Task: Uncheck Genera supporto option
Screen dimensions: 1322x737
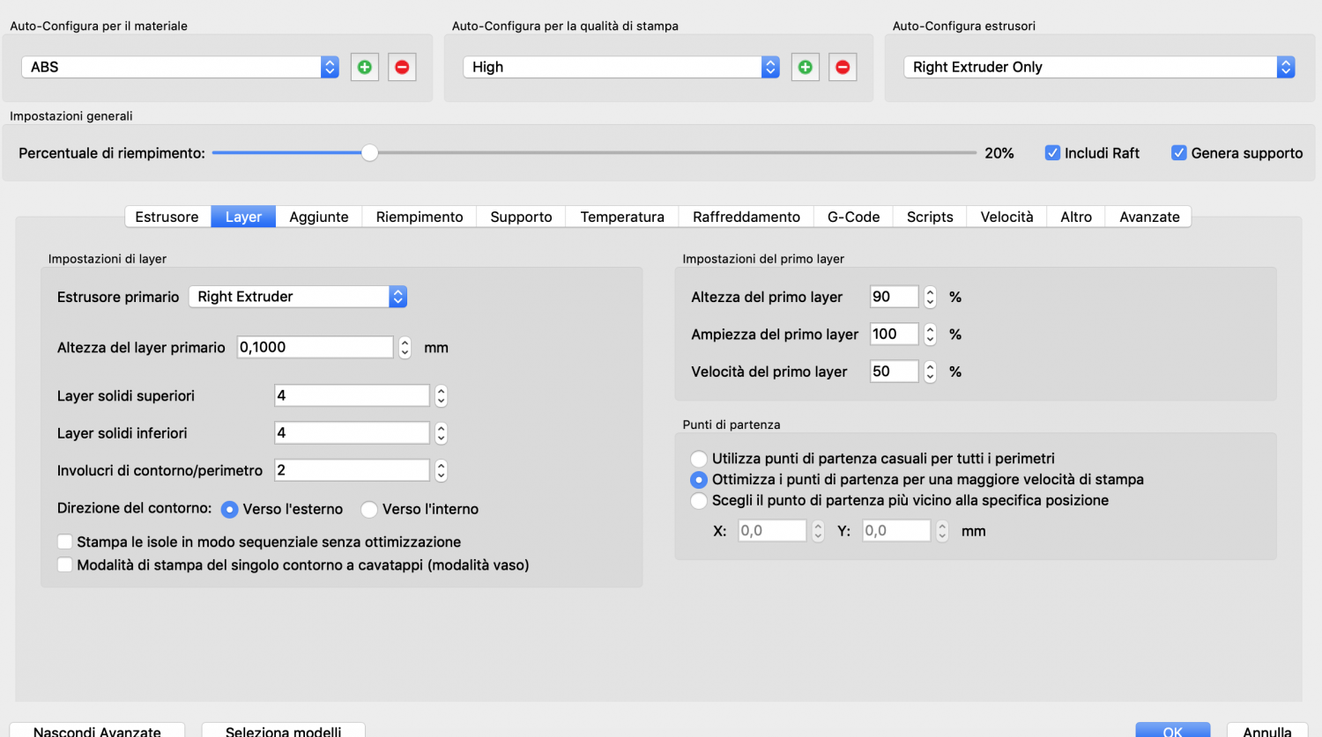Action: (1178, 153)
